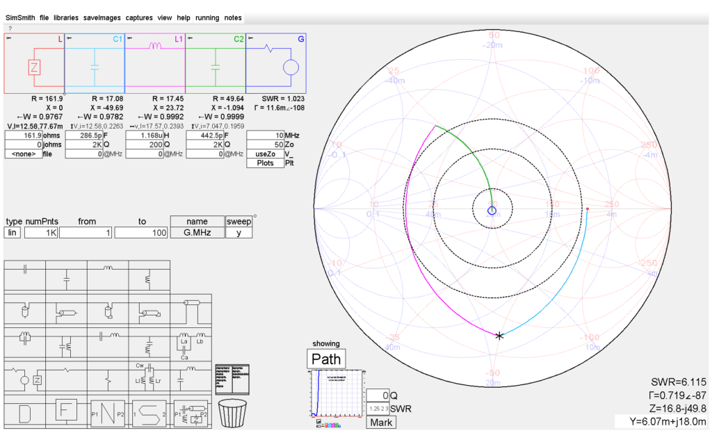Screen dimensions: 712x433
Task: Click the 161.9 ohms load field
Action: (24, 136)
